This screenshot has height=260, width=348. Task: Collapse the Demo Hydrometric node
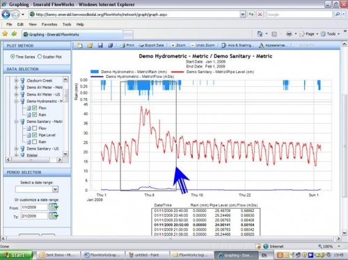(16, 101)
